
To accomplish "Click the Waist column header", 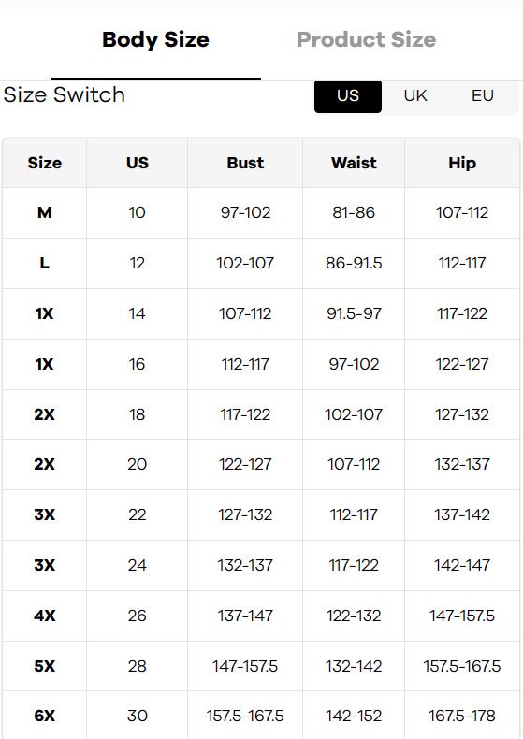I will (x=354, y=163).
